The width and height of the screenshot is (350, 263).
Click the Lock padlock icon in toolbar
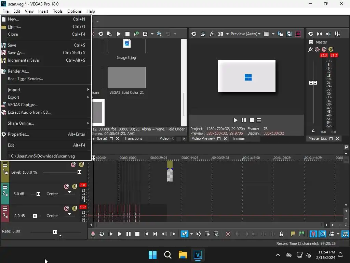pyautogui.click(x=281, y=234)
